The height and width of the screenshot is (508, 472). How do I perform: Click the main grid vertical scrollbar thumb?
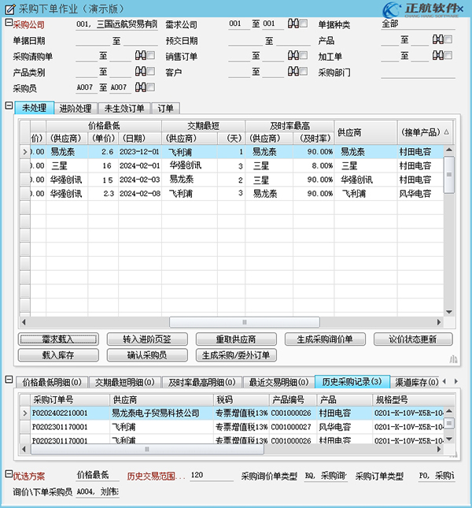(449, 174)
